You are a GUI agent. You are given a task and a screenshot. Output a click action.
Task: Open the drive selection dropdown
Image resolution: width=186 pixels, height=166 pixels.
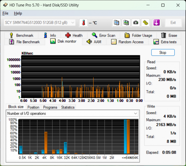[40, 22]
